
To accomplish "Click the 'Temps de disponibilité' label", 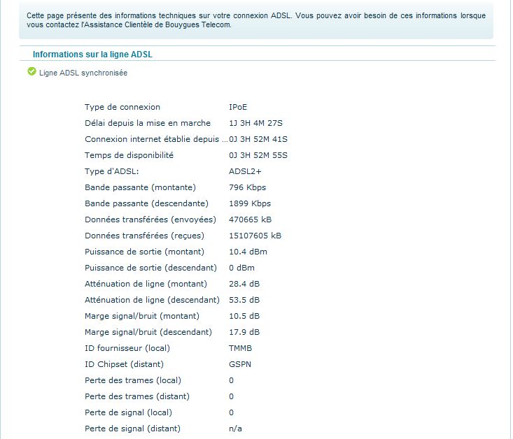I will (129, 155).
